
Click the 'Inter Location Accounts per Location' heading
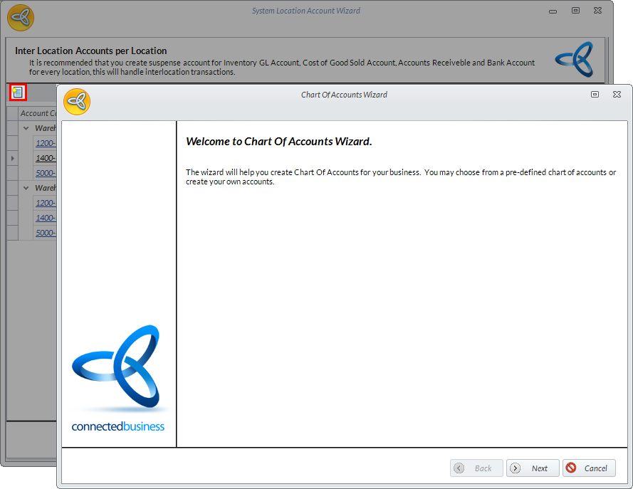91,51
